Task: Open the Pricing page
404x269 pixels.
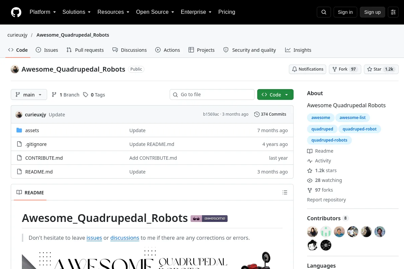Action: click(x=227, y=12)
